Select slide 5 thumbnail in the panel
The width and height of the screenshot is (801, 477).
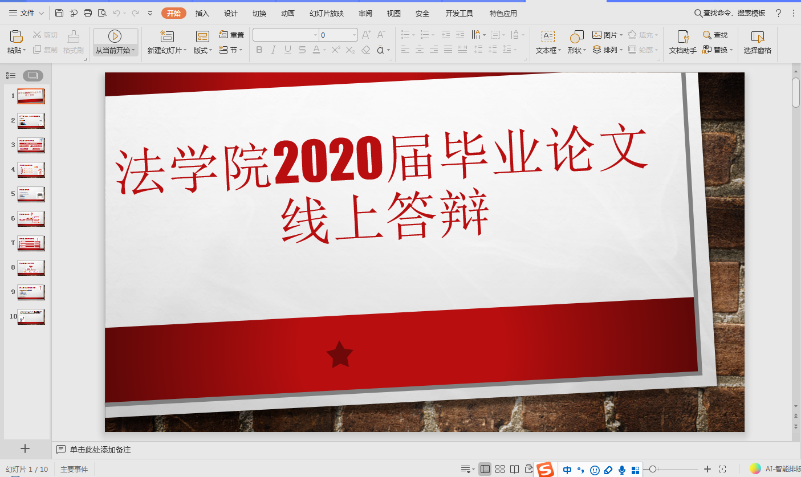31,194
